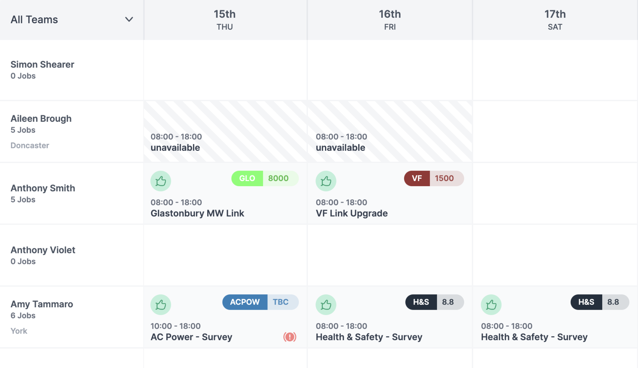Open Simon Shearer's team member row

coord(42,65)
